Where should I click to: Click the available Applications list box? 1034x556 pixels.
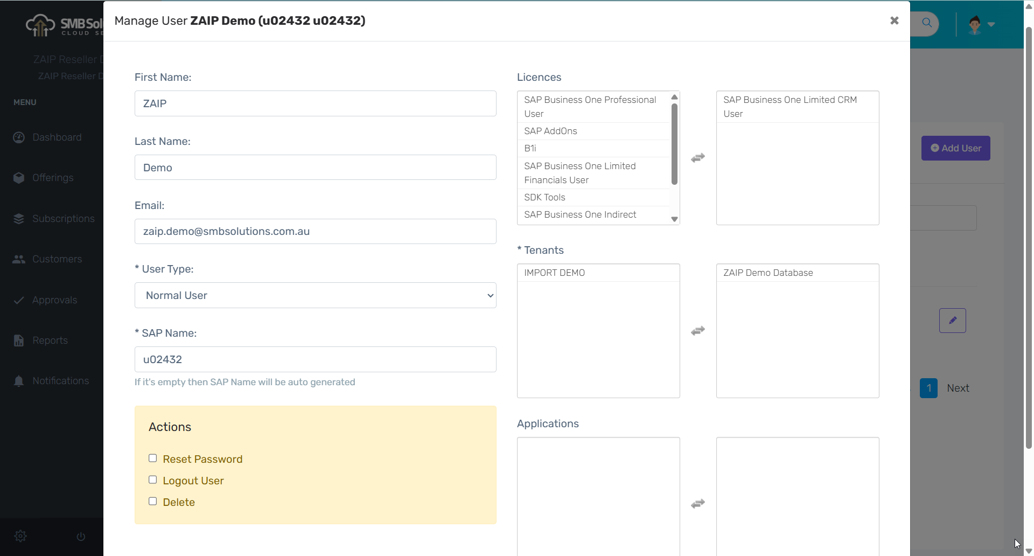[x=598, y=496]
